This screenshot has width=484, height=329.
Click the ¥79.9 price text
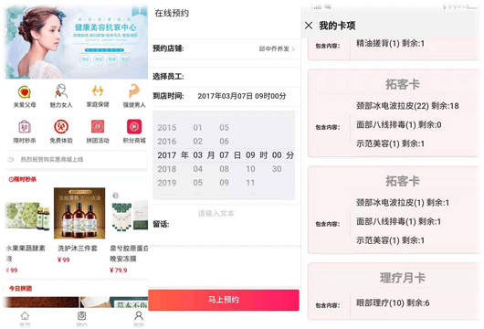pos(118,271)
